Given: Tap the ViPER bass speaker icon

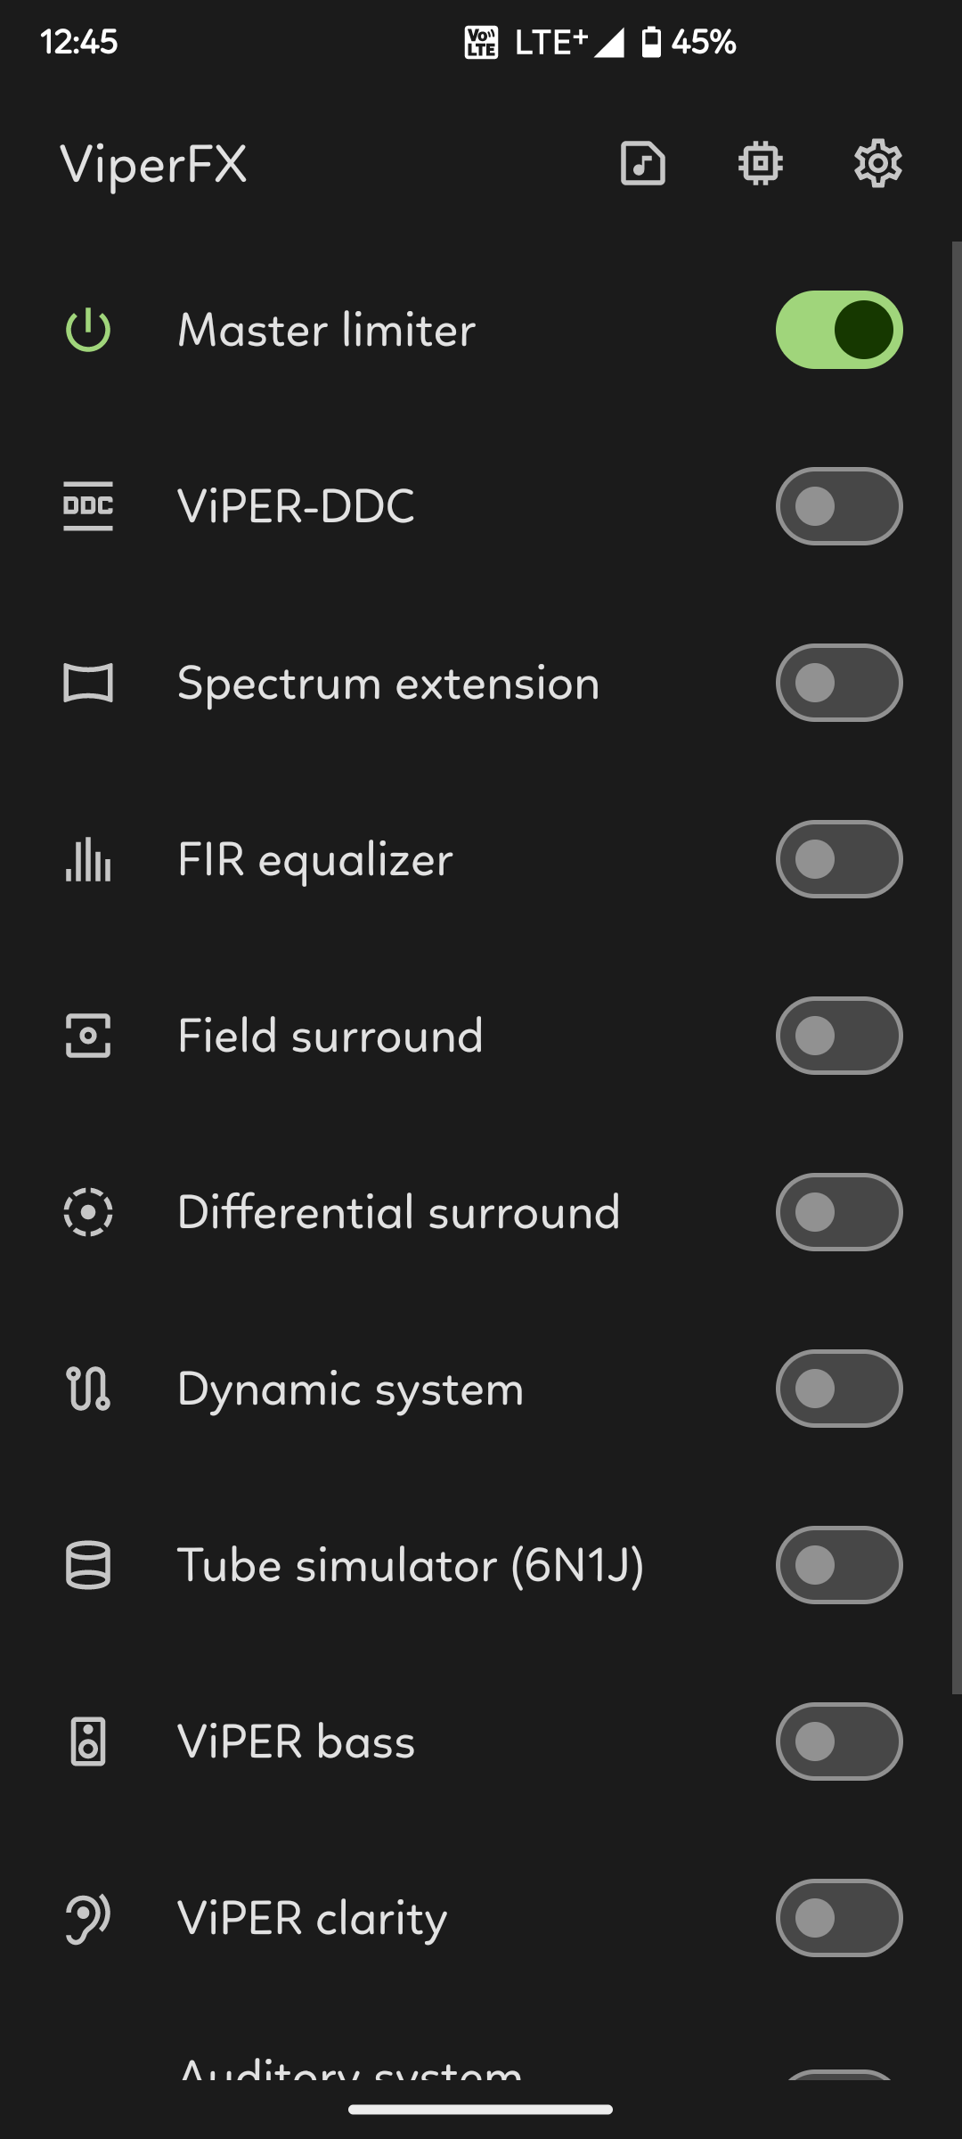Looking at the screenshot, I should (x=88, y=1742).
